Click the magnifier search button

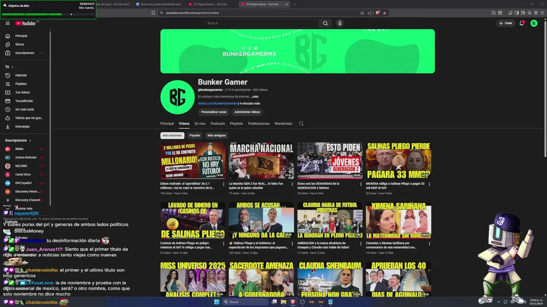(325, 23)
